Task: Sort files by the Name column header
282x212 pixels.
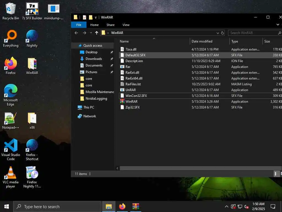Action: pyautogui.click(x=154, y=41)
